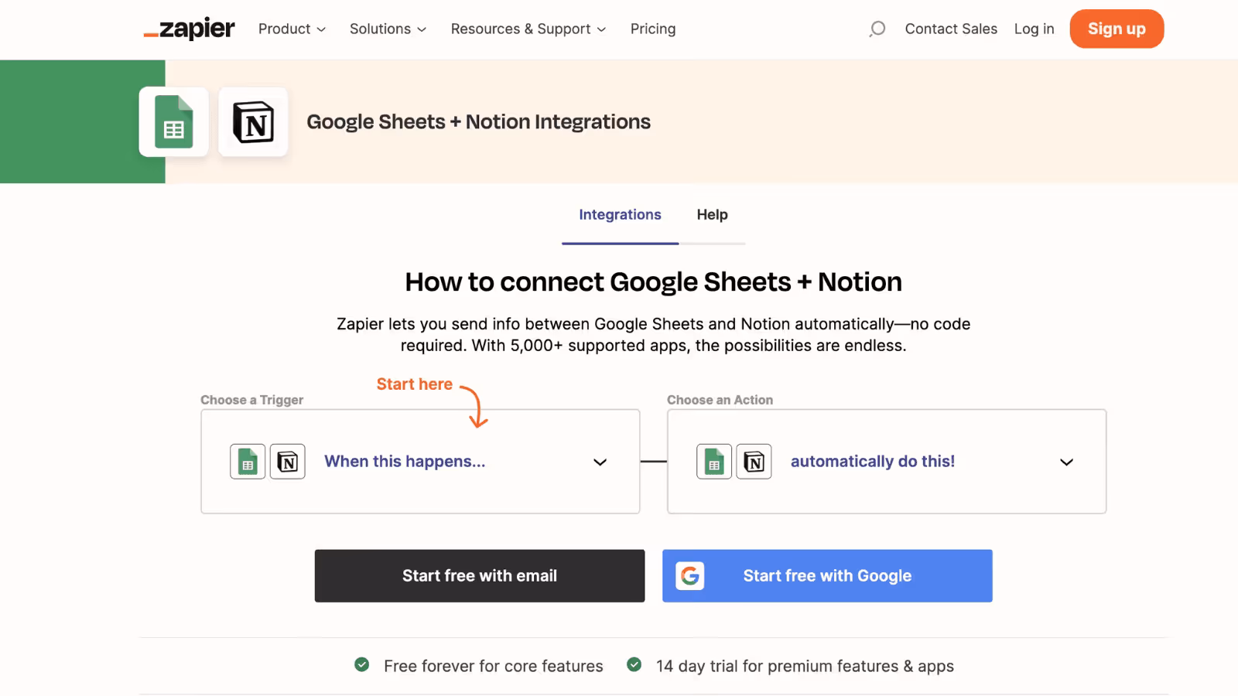The image size is (1238, 696).
Task: Click the Google G logo icon
Action: (x=689, y=576)
